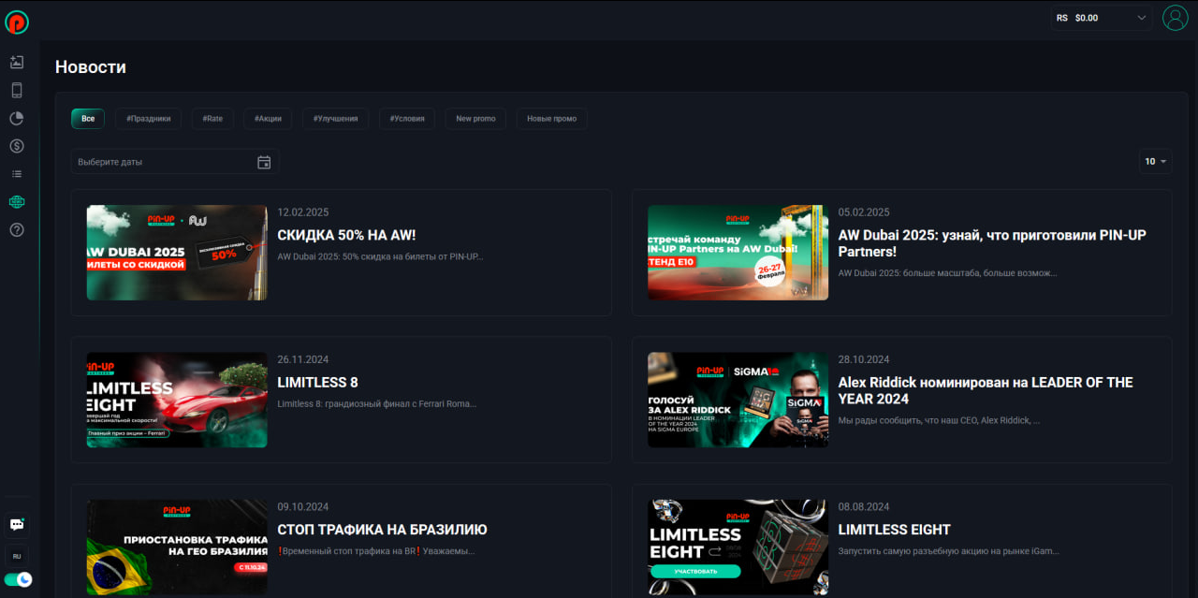This screenshot has height=598, width=1198.
Task: Open the RU language selector
Action: [17, 556]
